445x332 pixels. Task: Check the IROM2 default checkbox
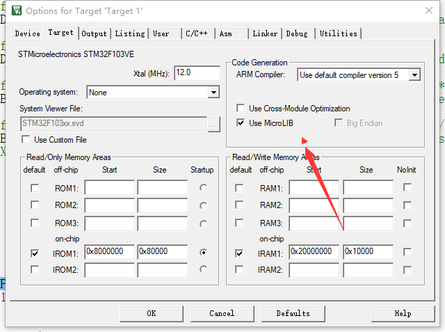point(35,269)
